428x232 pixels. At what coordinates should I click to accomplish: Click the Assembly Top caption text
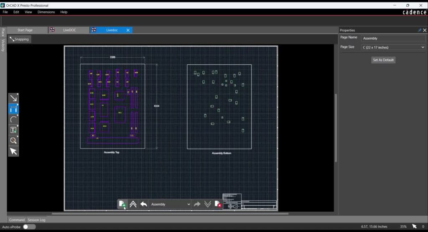tap(111, 152)
